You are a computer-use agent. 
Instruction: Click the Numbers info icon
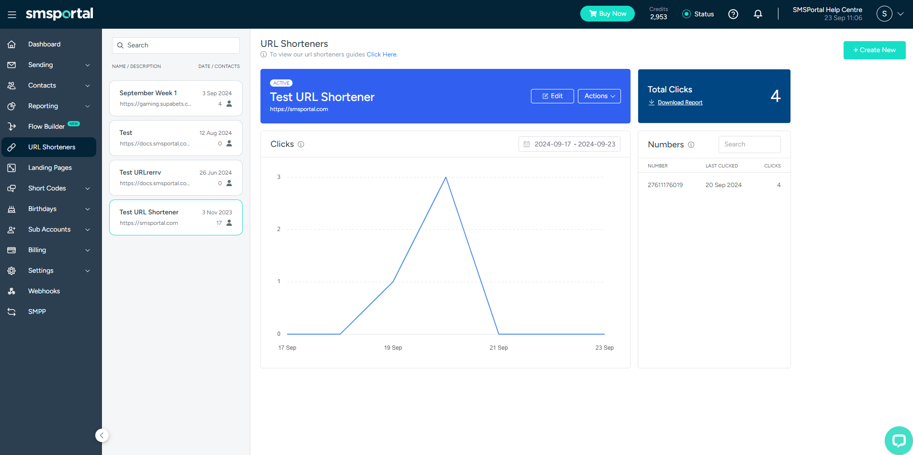[x=691, y=145]
